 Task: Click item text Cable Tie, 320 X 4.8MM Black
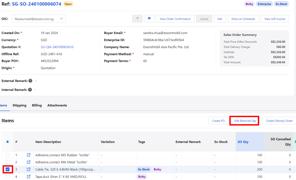pyautogui.click(x=65, y=169)
